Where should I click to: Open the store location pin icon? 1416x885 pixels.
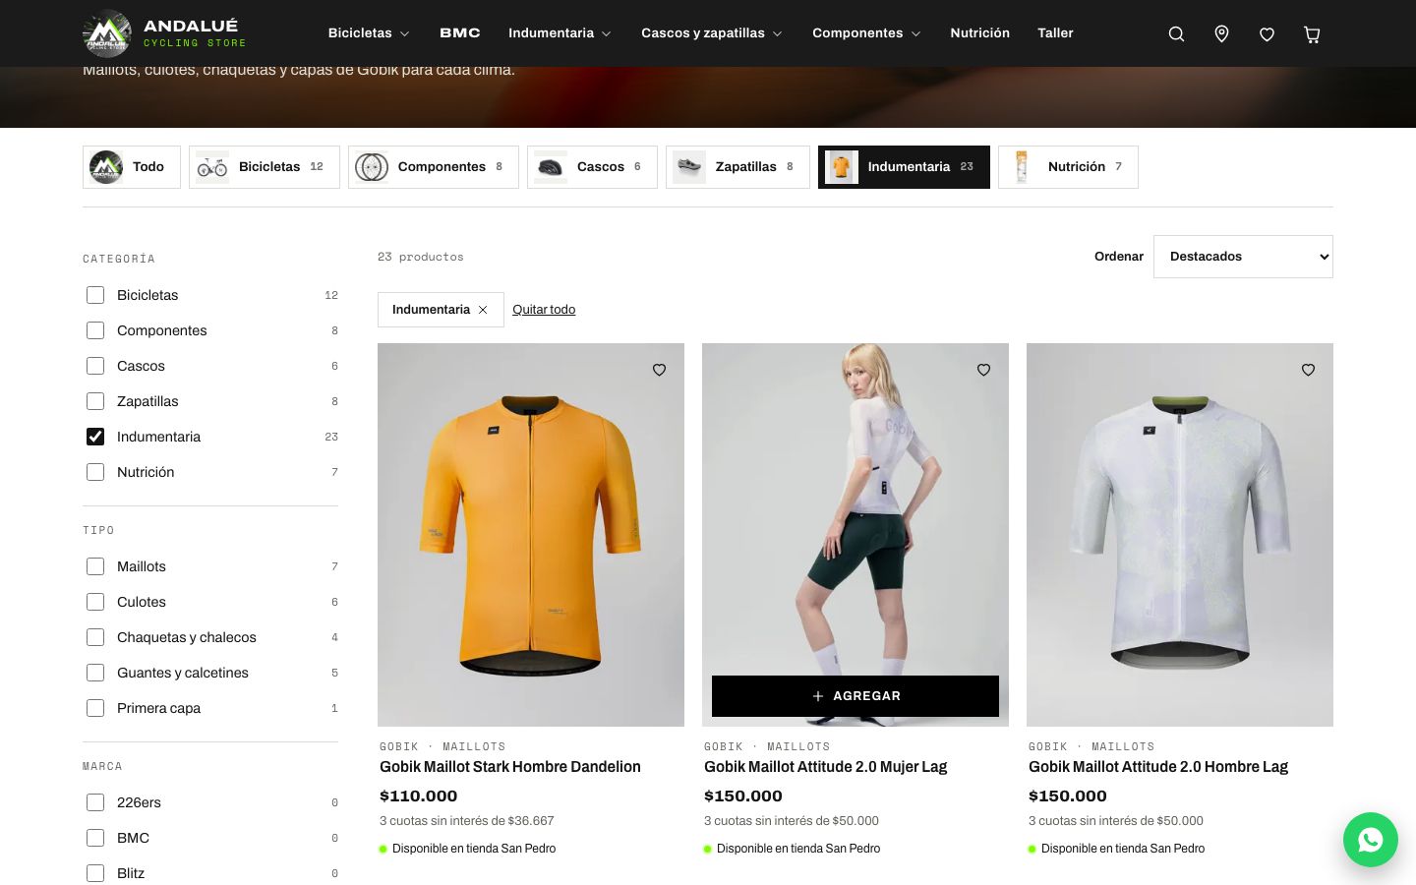point(1221,34)
